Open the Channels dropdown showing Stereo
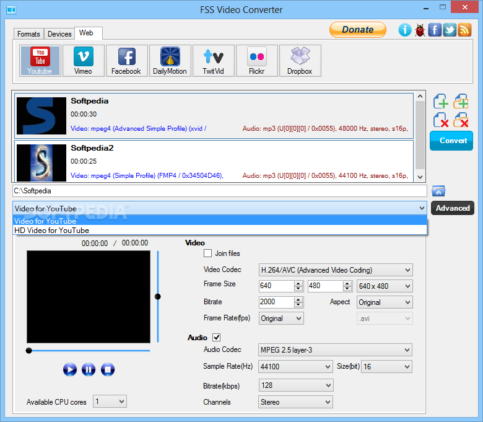Image resolution: width=483 pixels, height=422 pixels. (x=295, y=402)
